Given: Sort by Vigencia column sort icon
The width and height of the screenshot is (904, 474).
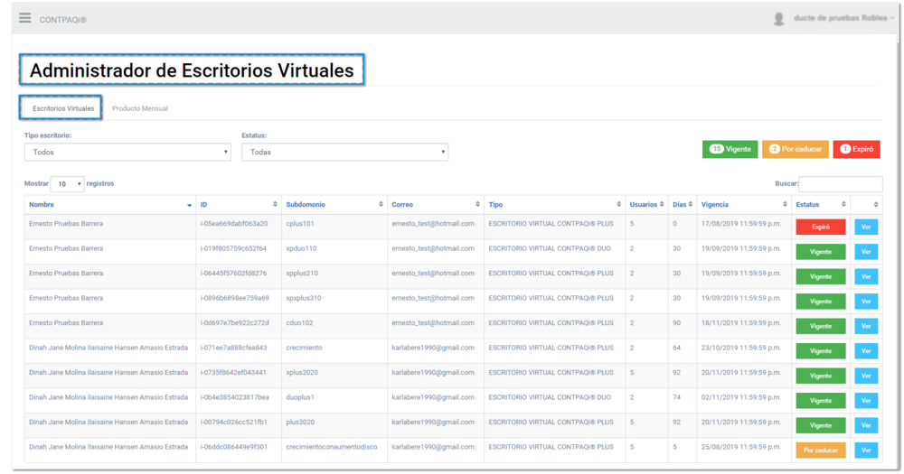Looking at the screenshot, I should click(x=785, y=205).
